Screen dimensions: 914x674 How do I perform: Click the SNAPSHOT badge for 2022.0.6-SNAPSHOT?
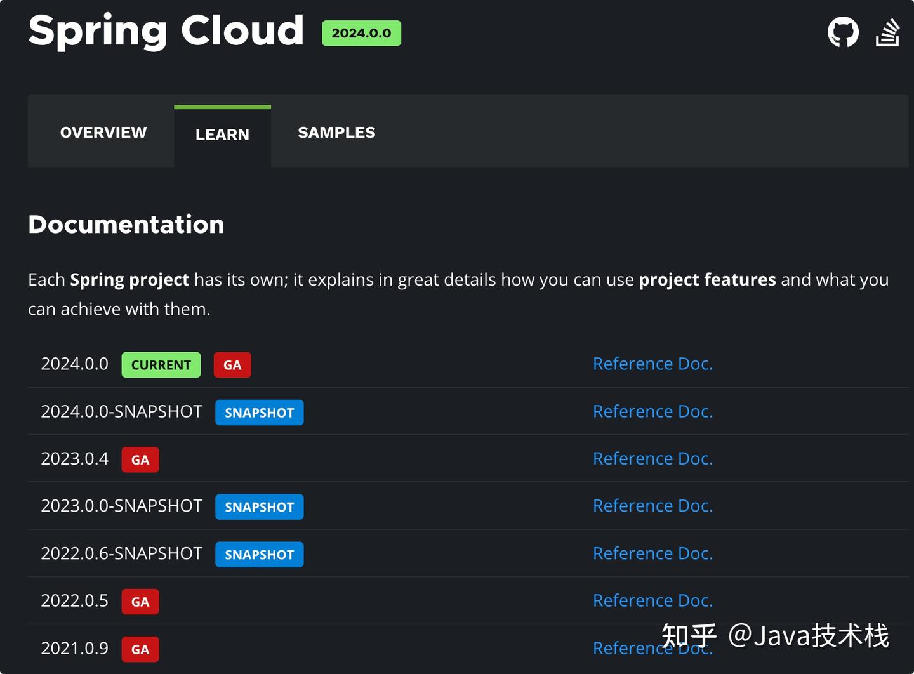(x=259, y=555)
